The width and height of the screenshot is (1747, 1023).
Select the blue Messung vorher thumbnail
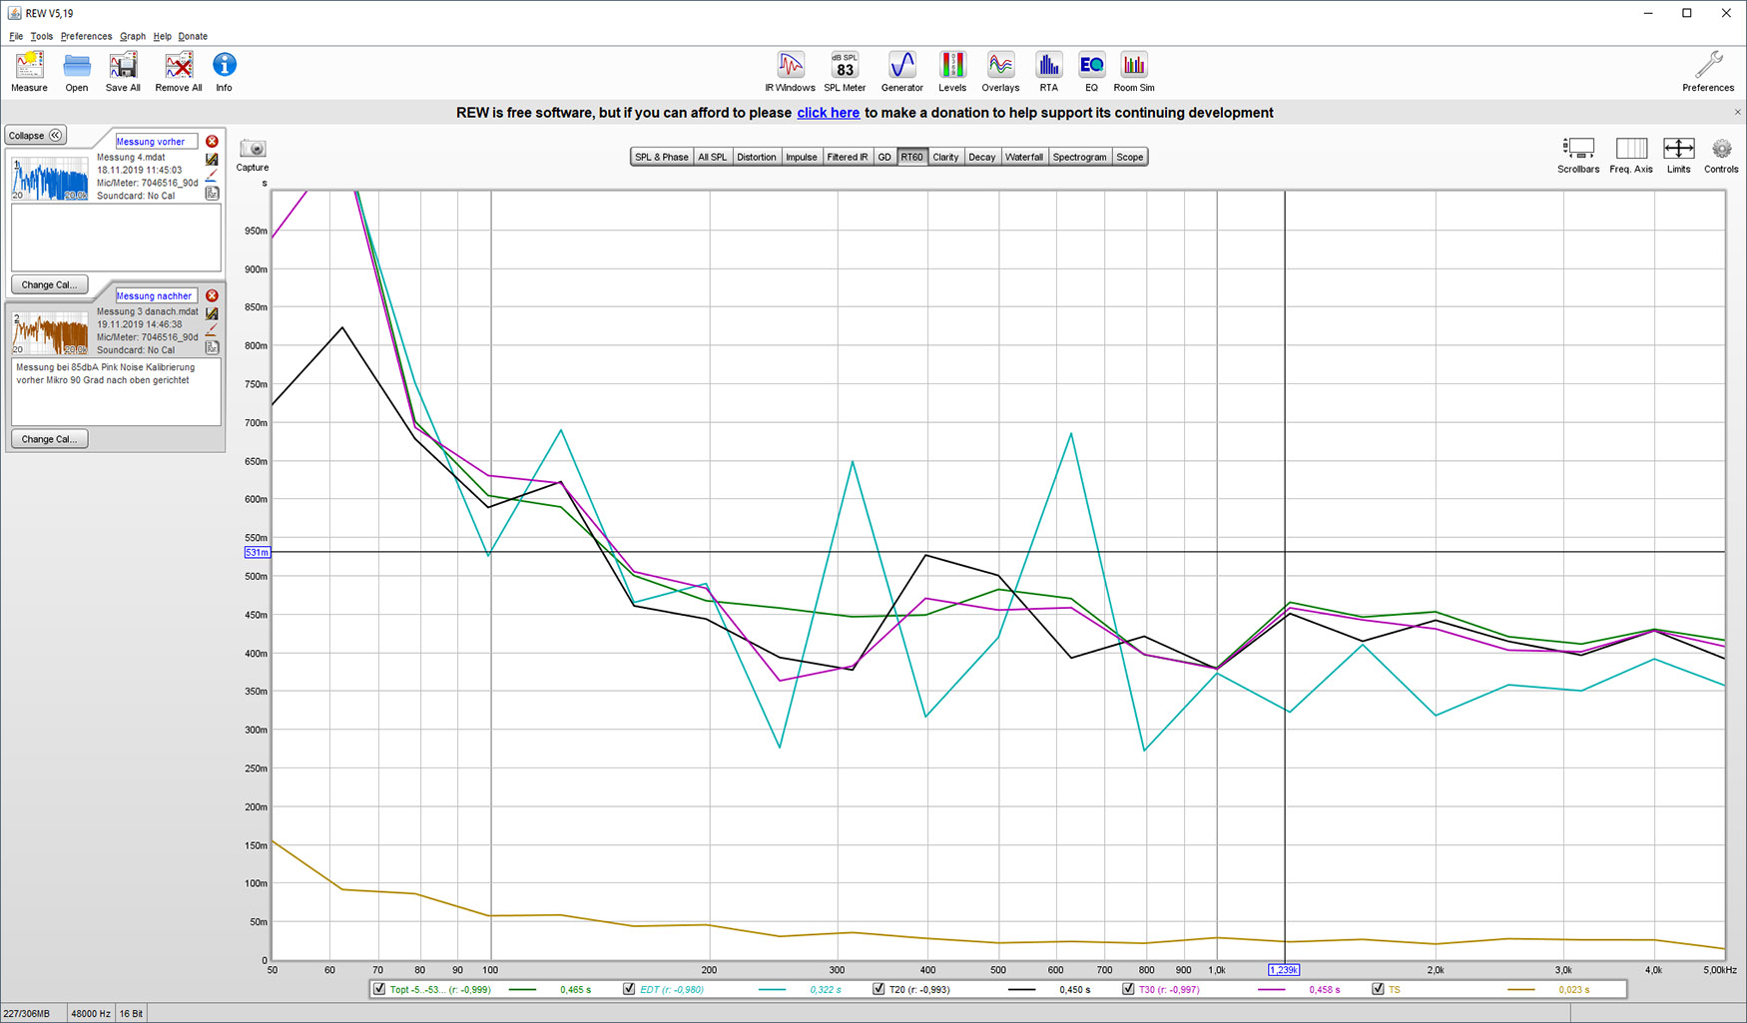click(50, 179)
